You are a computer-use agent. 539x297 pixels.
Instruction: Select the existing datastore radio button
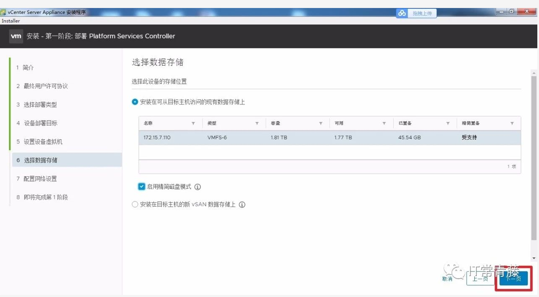135,101
